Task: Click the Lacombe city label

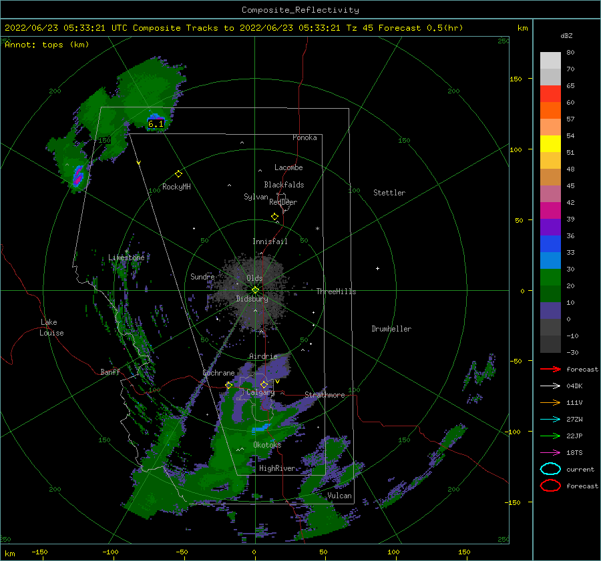Action: coord(288,167)
